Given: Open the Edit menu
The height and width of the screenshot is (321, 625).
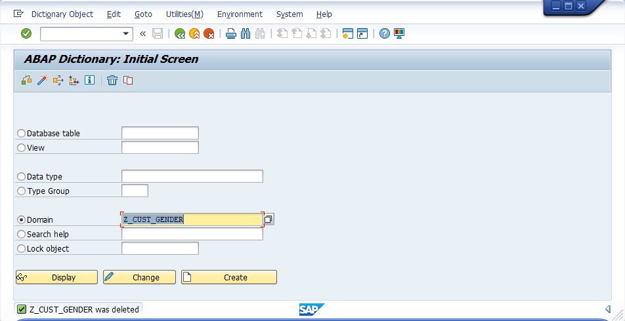Looking at the screenshot, I should [x=114, y=14].
